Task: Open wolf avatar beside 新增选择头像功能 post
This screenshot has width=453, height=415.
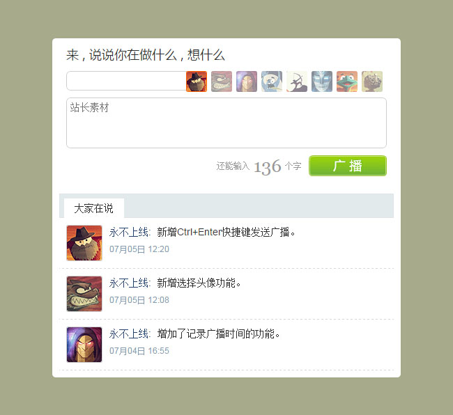Action: point(84,294)
